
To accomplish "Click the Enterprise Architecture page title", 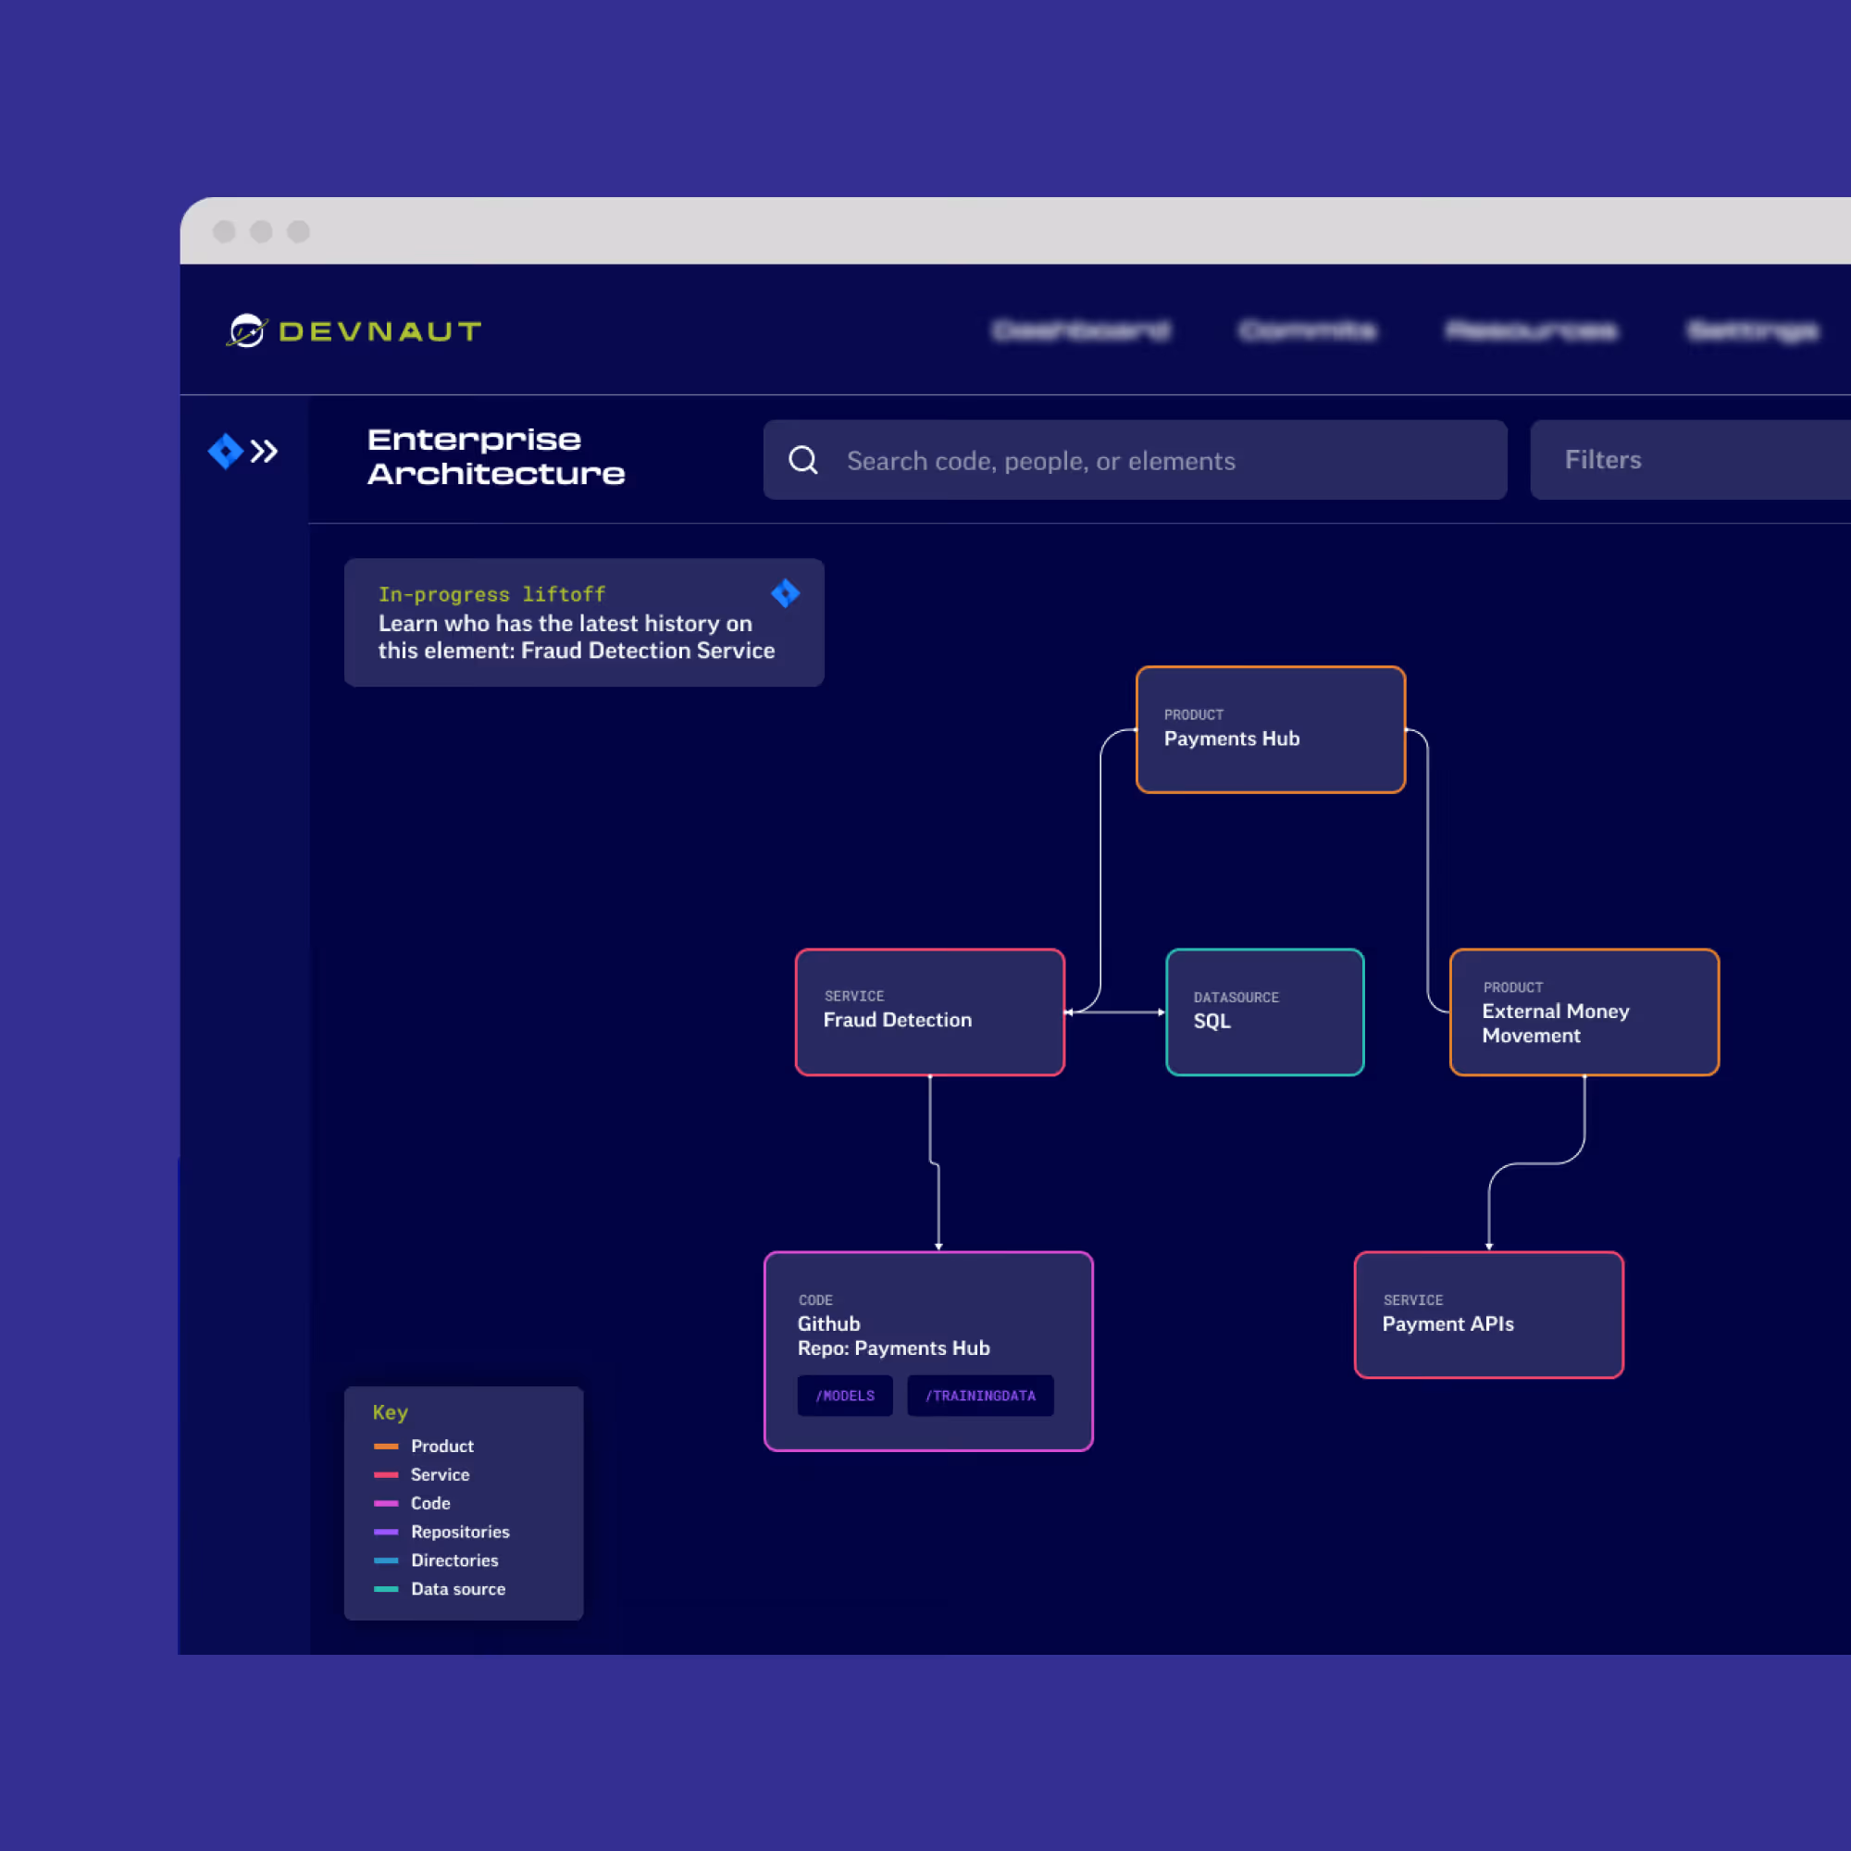I will point(495,456).
